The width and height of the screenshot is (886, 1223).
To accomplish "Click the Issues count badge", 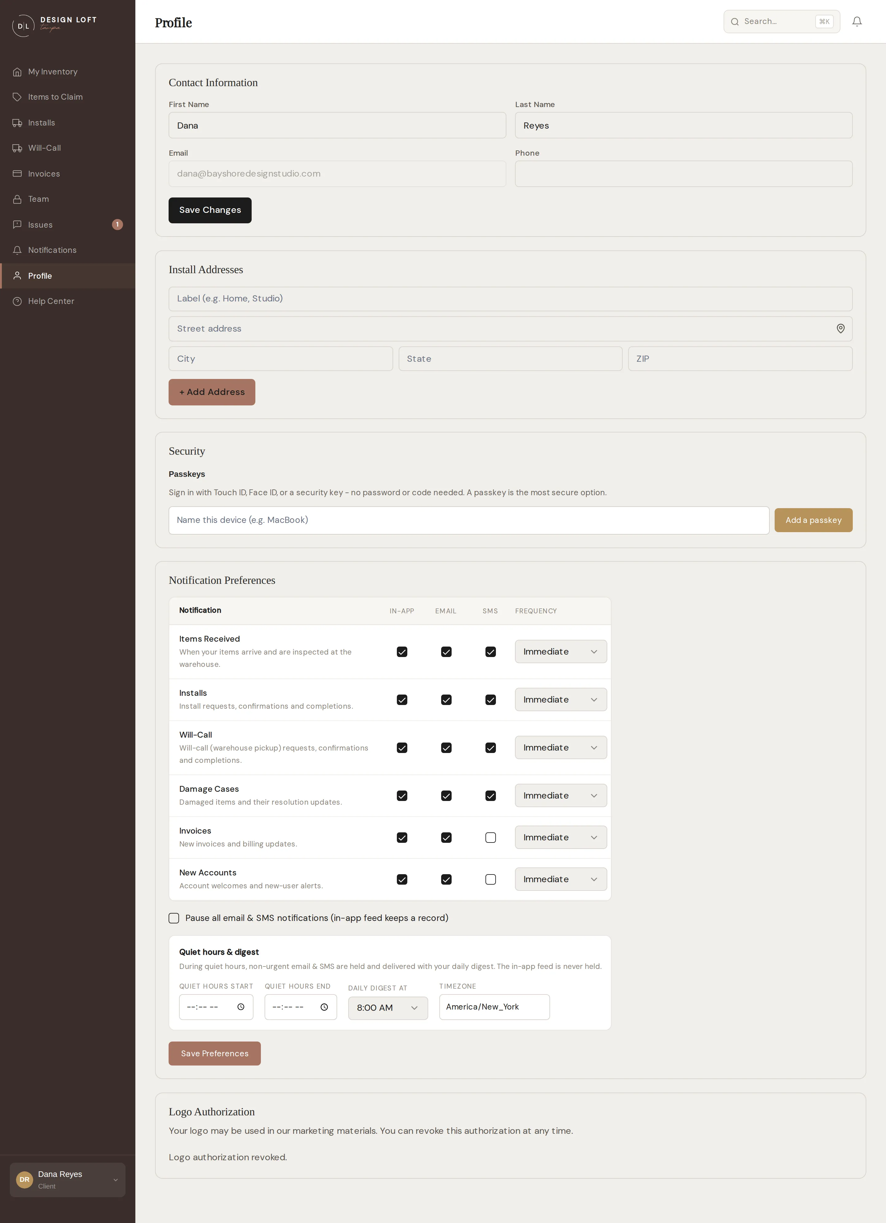I will 117,224.
